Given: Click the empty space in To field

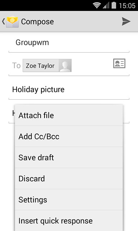Looking at the screenshot, I should pos(92,66).
